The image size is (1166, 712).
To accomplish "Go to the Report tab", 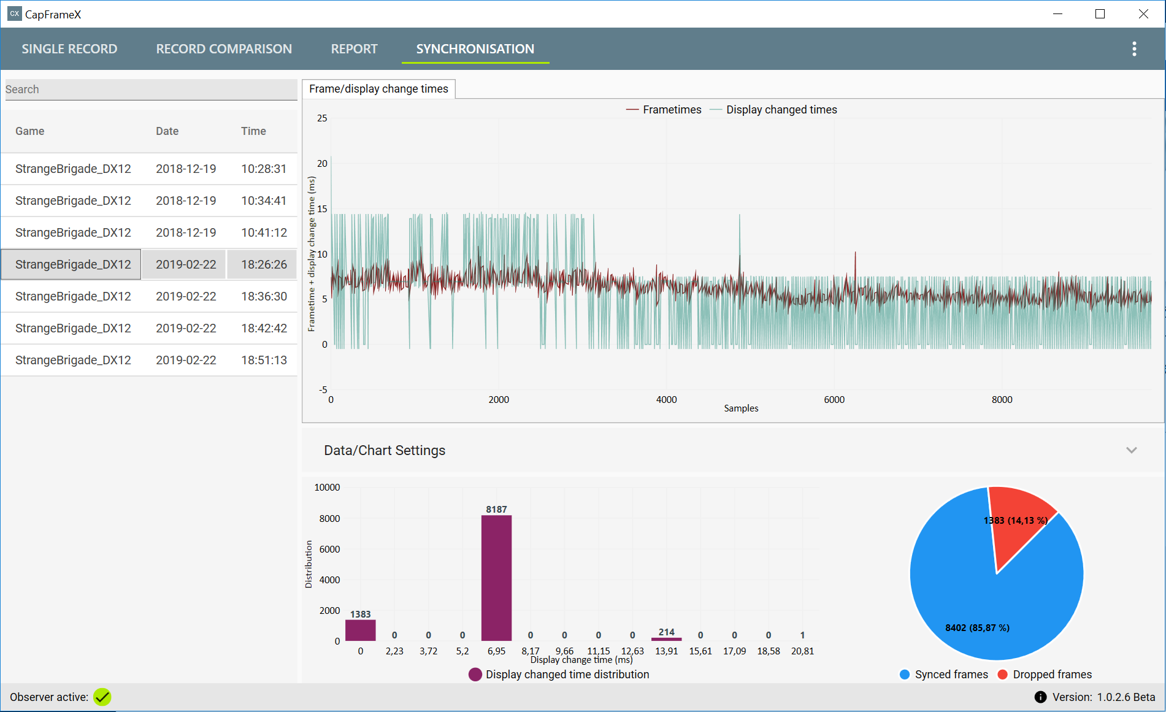I will click(354, 49).
